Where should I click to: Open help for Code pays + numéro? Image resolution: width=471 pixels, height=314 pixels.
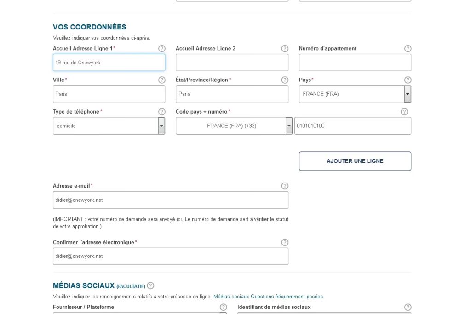404,112
